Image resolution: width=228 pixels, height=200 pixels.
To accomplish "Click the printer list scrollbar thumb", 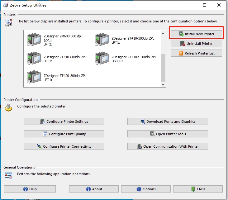I will pyautogui.click(x=163, y=68).
